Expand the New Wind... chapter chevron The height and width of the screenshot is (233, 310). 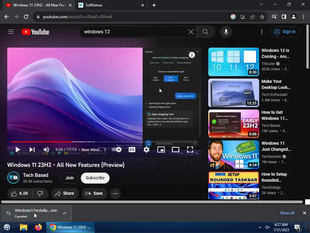[105, 150]
